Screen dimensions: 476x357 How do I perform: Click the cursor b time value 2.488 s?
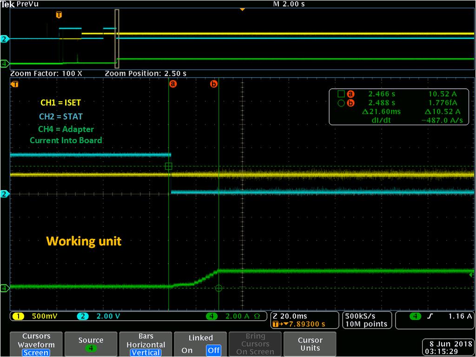[382, 103]
